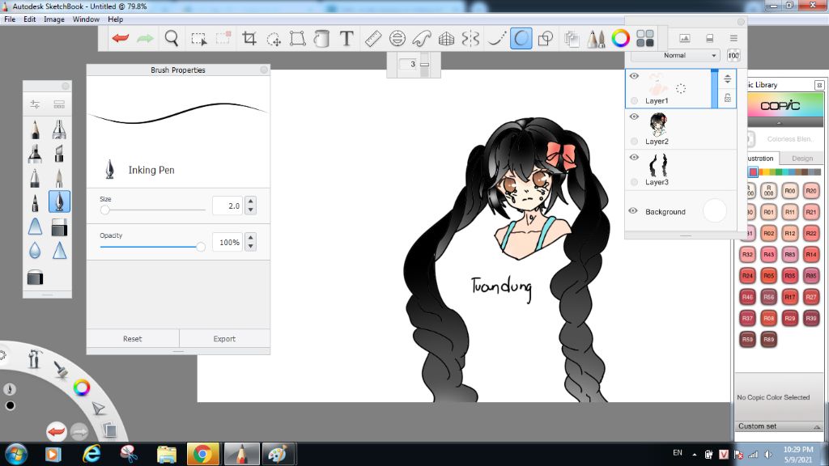829x466 pixels.
Task: Open Layer1 opacity expand arrows
Action: click(728, 78)
